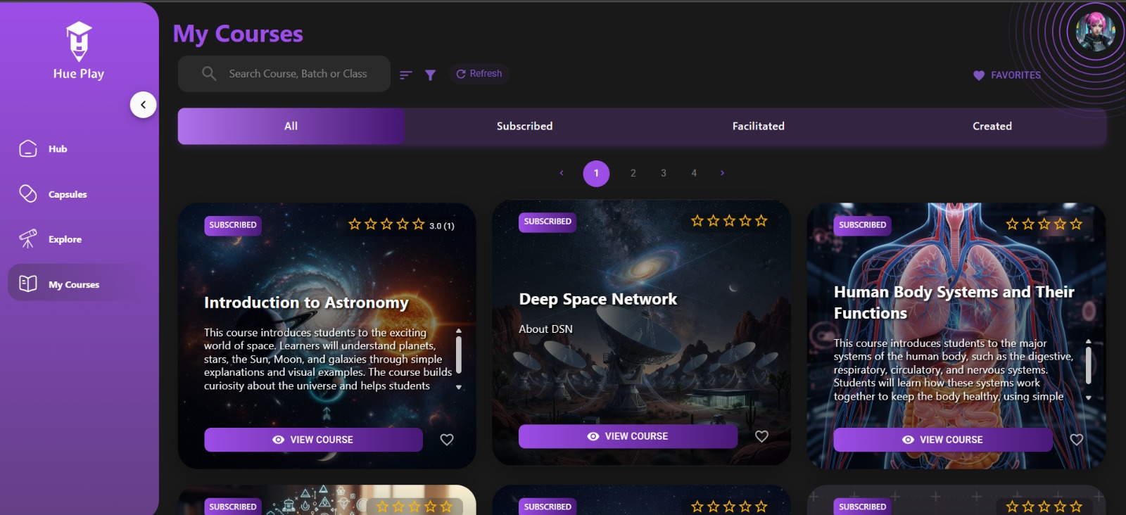Click the My Courses page heading

pos(238,34)
